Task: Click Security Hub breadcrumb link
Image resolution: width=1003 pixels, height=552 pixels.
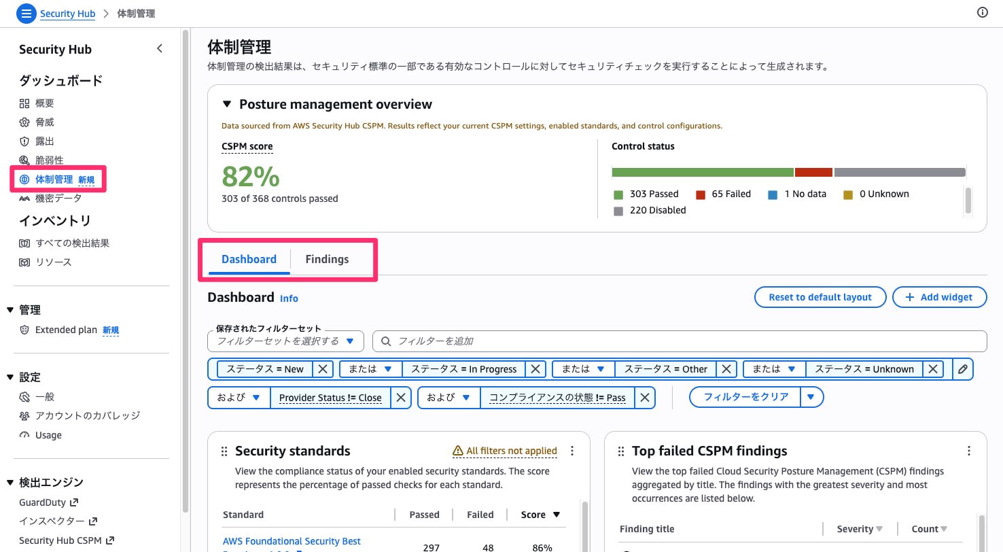Action: (67, 13)
